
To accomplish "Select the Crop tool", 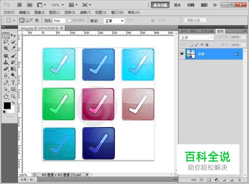I will [6, 48].
